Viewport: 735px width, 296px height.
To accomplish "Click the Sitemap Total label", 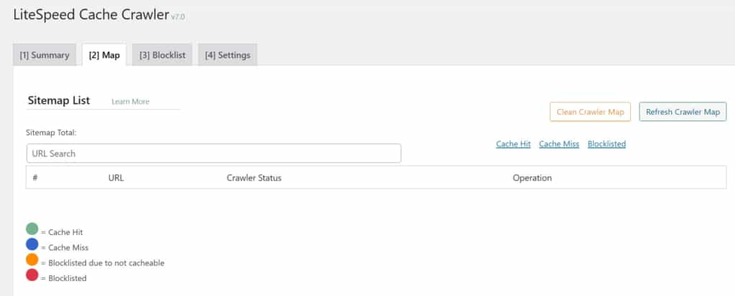I will [51, 133].
